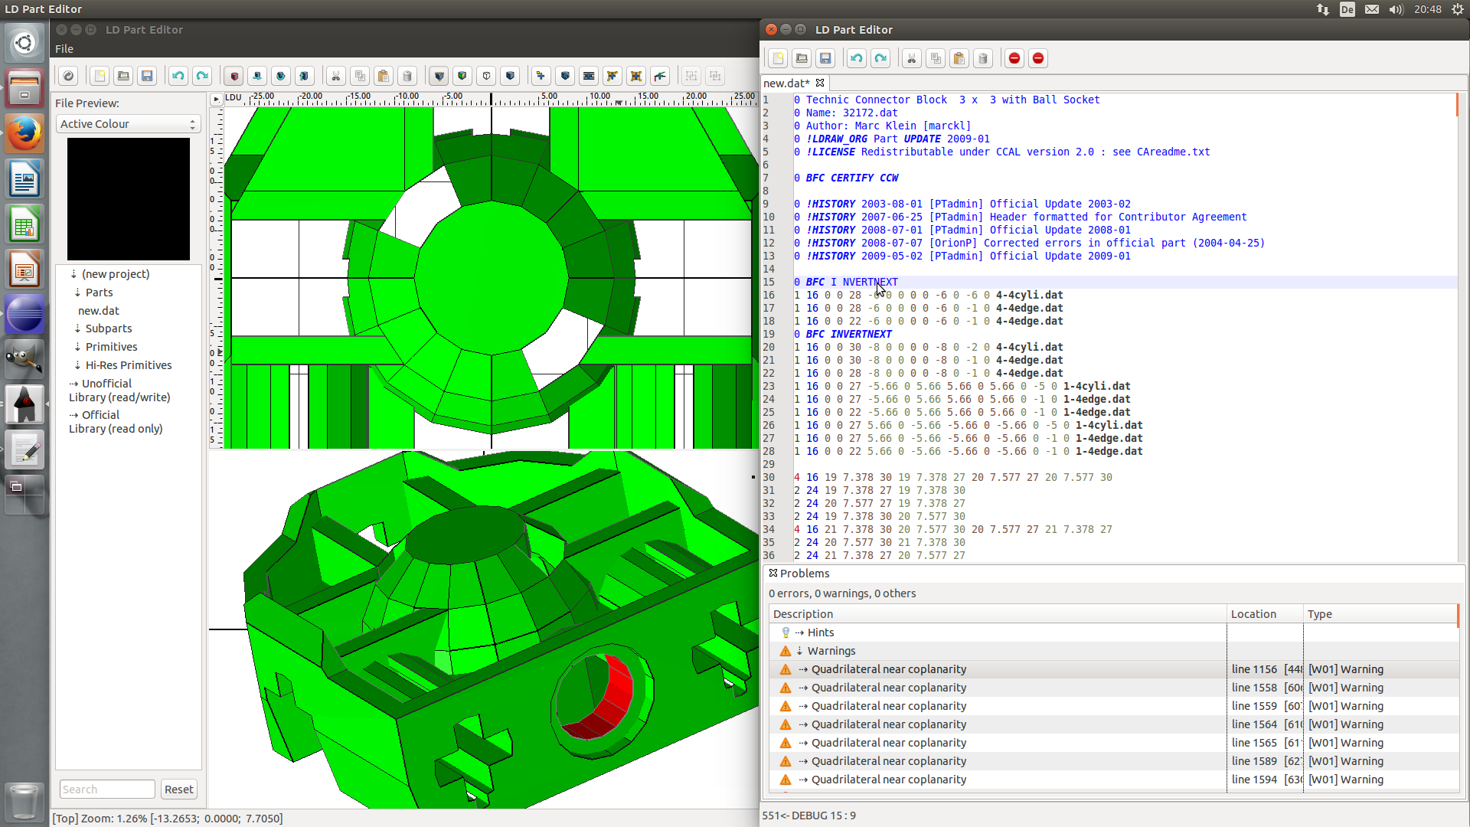Click Cut scissors icon in 3D editor toolbar

(x=335, y=76)
